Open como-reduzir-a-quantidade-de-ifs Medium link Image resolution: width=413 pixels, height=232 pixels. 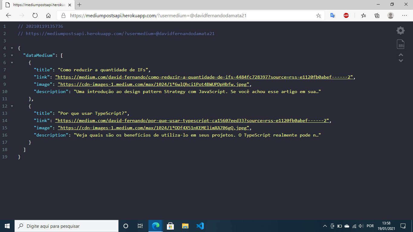[x=204, y=77]
